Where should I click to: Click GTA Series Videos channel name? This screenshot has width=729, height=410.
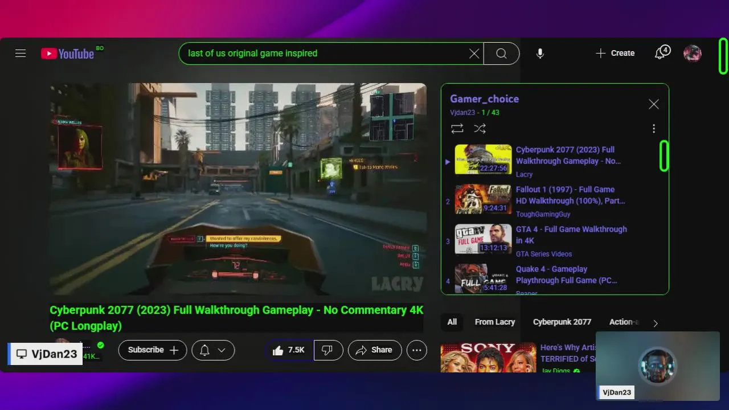[544, 254]
